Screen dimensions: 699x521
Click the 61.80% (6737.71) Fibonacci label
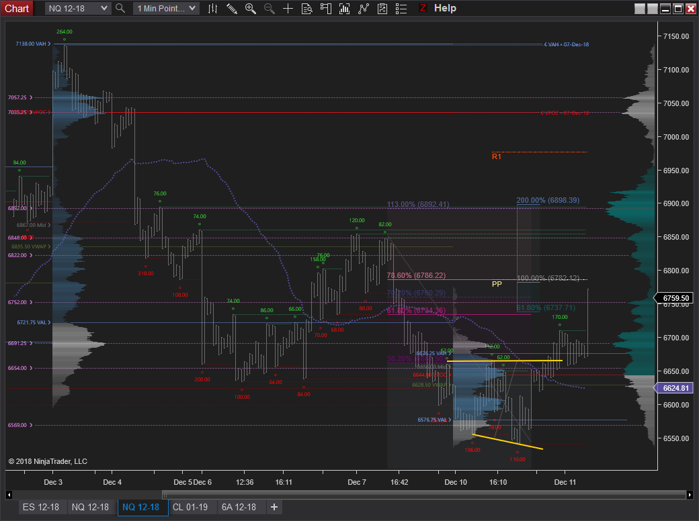coord(546,307)
